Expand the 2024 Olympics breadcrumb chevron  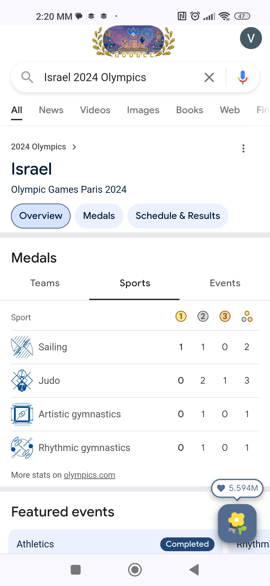(x=74, y=147)
